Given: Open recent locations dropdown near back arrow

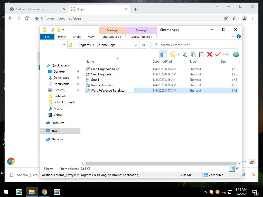Looking at the screenshot, I should click(59, 45).
